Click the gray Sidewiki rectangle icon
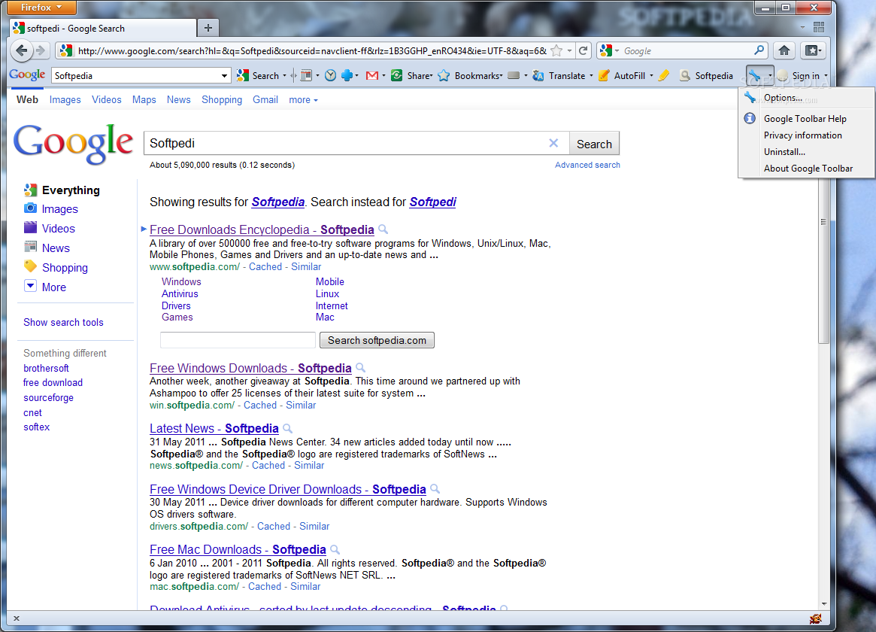The image size is (876, 632). pyautogui.click(x=514, y=75)
